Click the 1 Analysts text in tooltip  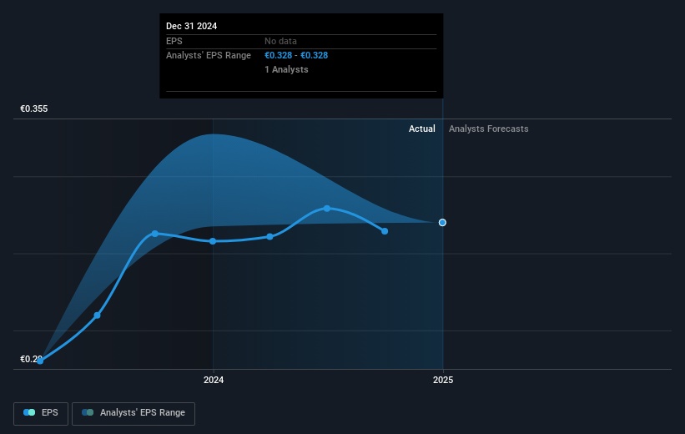(286, 69)
